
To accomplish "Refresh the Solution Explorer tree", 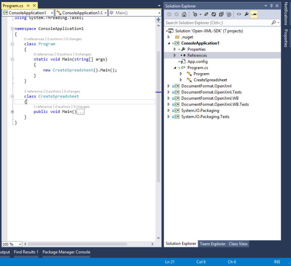I will [x=214, y=14].
